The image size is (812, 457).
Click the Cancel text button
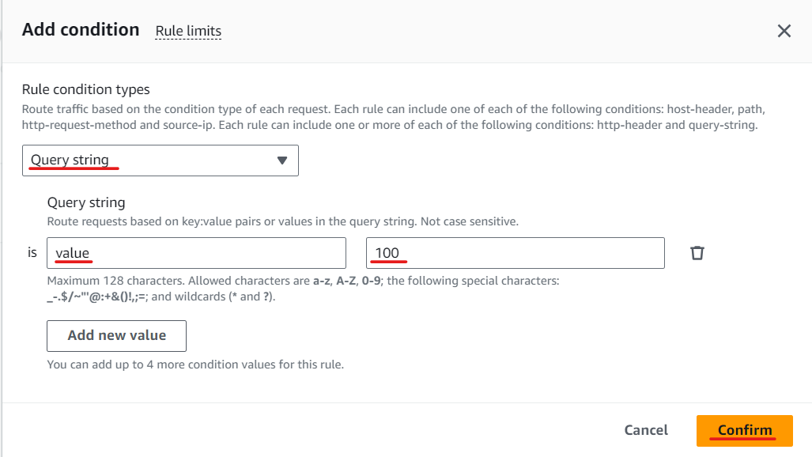coord(646,430)
